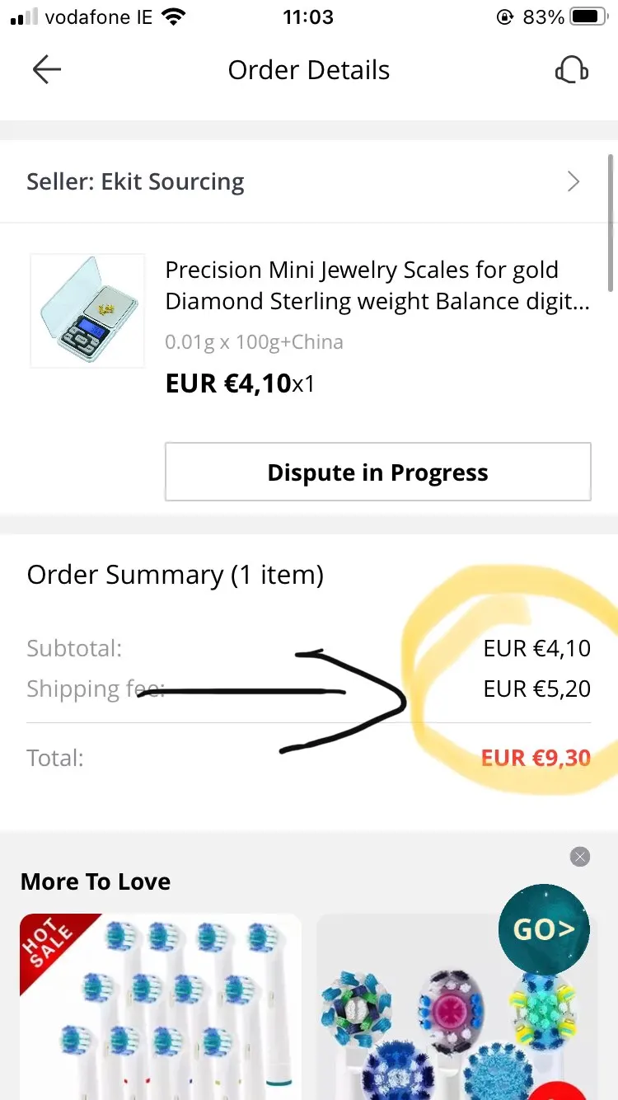Expand seller Ekit Sourcing chevron
618x1100 pixels.
point(574,182)
